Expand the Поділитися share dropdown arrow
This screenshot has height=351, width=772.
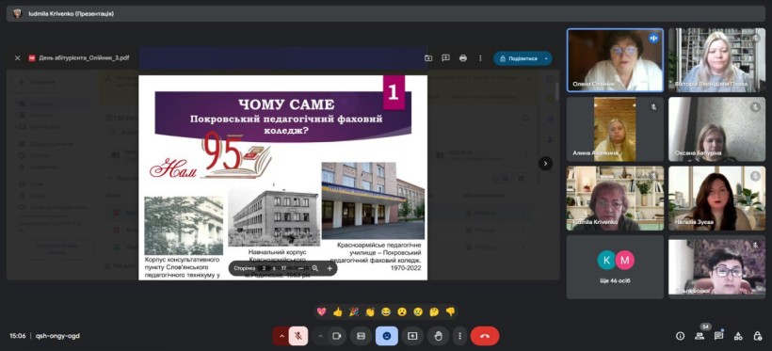(x=546, y=58)
